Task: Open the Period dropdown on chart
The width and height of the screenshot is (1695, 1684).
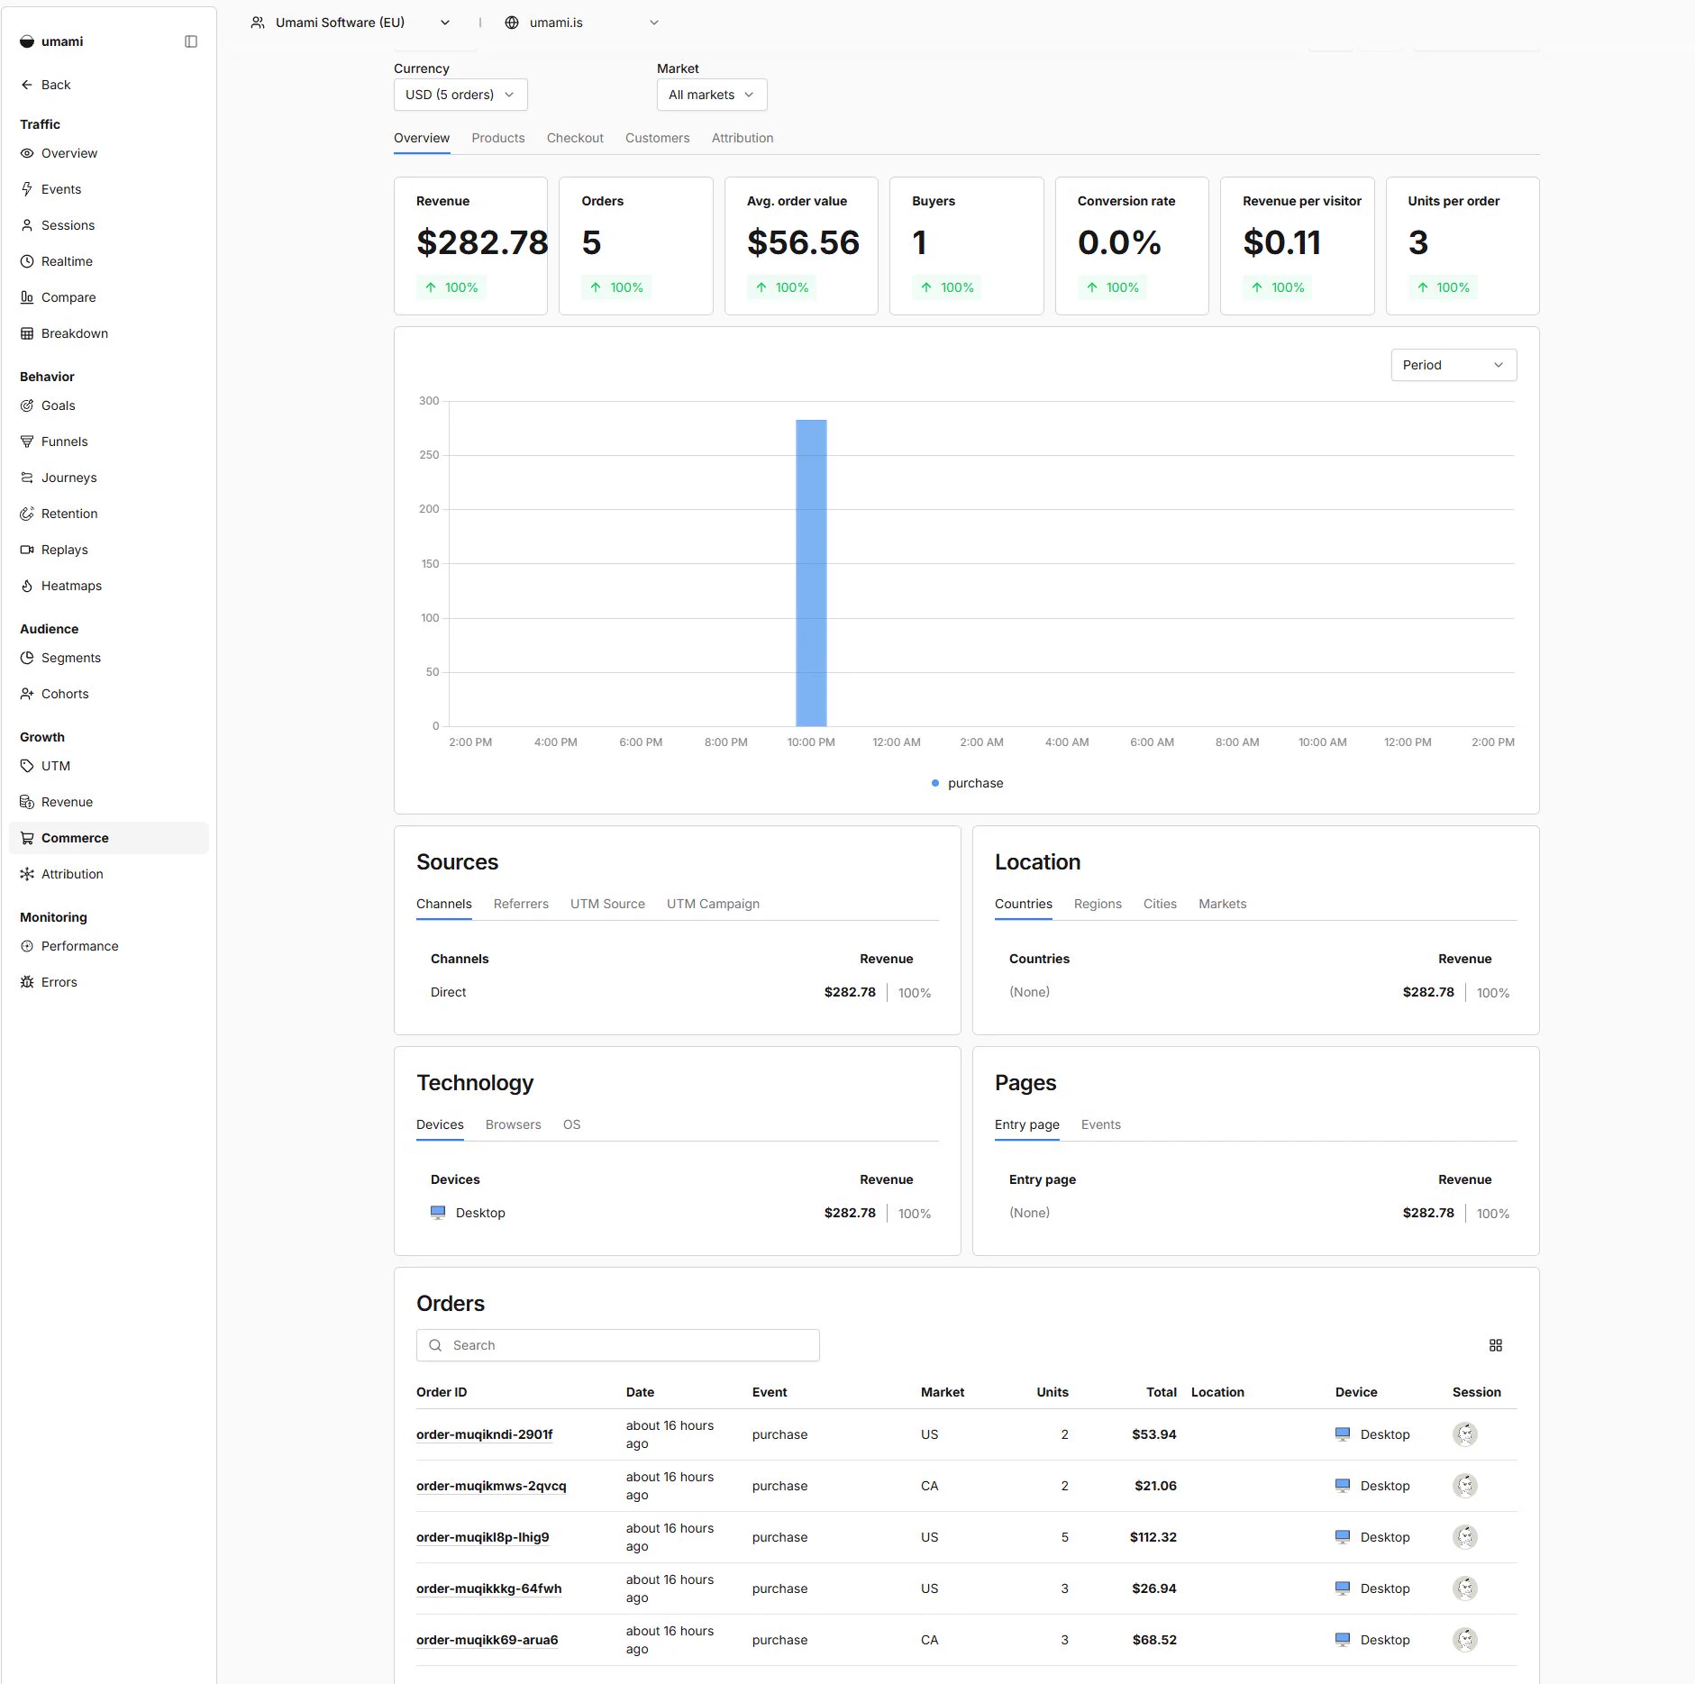Action: pos(1454,365)
